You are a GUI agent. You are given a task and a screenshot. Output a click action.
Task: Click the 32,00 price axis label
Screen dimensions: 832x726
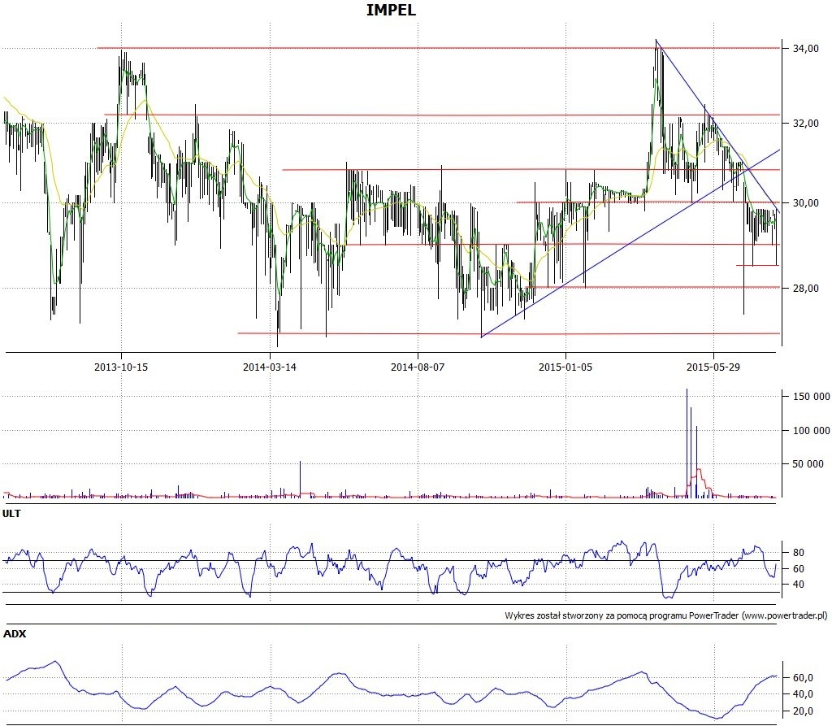tap(805, 124)
